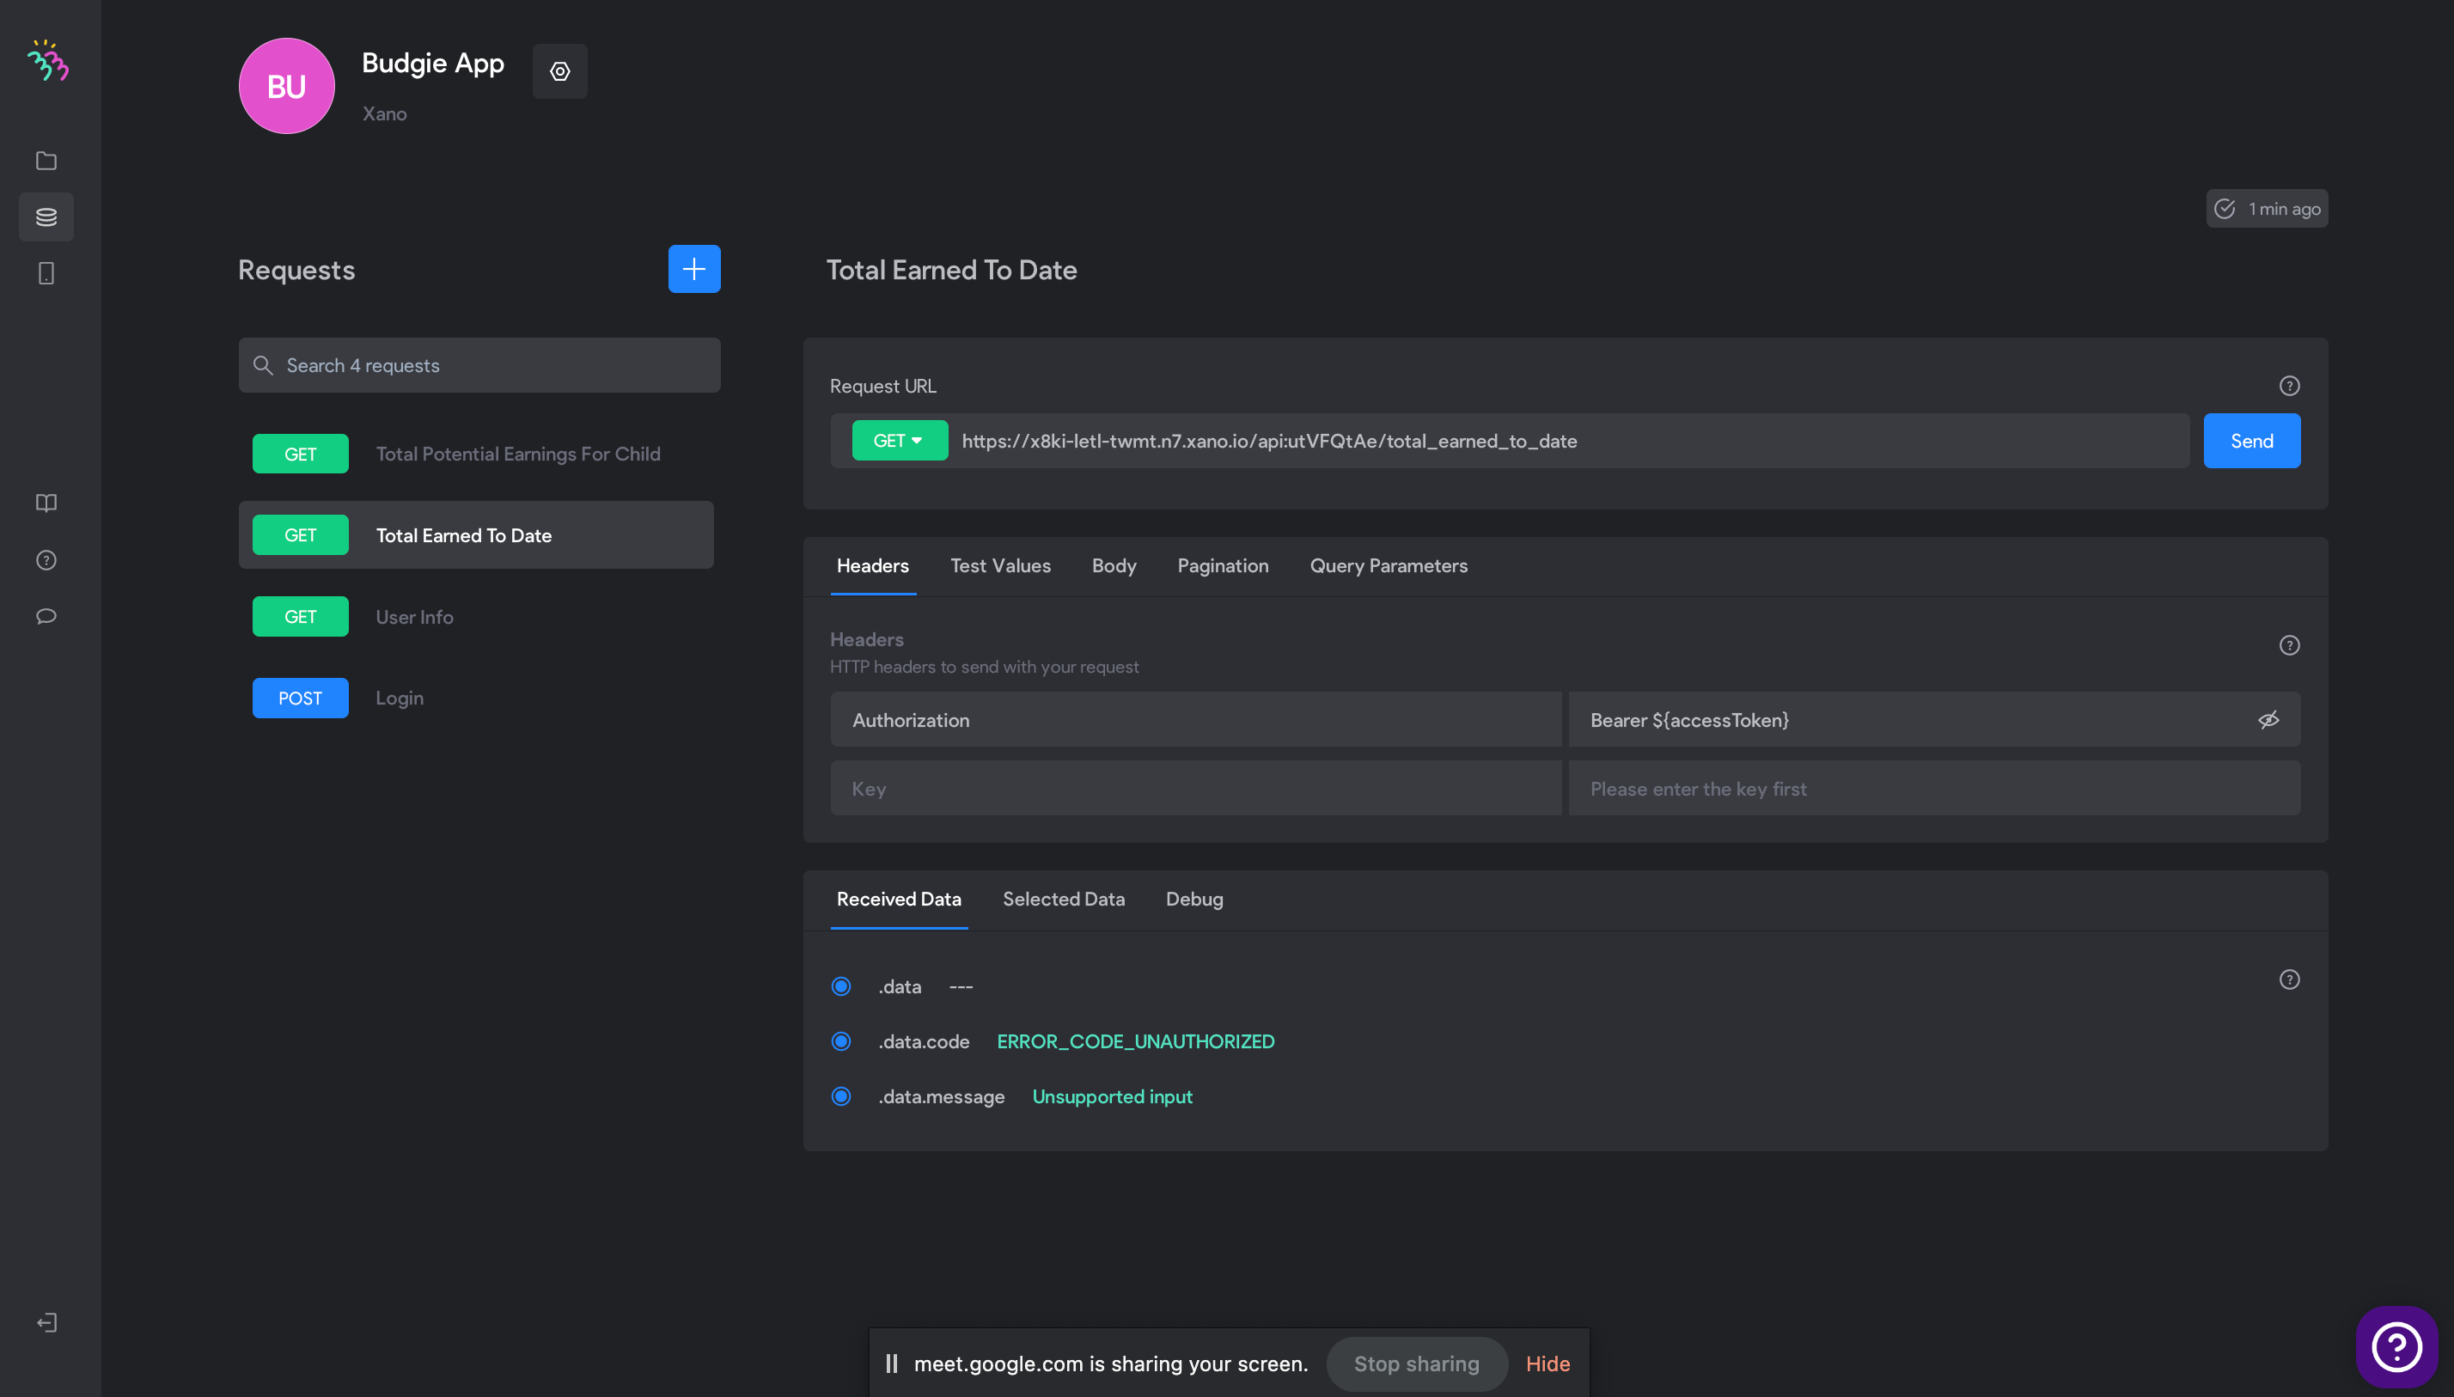The image size is (2454, 1397).
Task: Toggle visibility of the Bearer token value
Action: click(2268, 720)
